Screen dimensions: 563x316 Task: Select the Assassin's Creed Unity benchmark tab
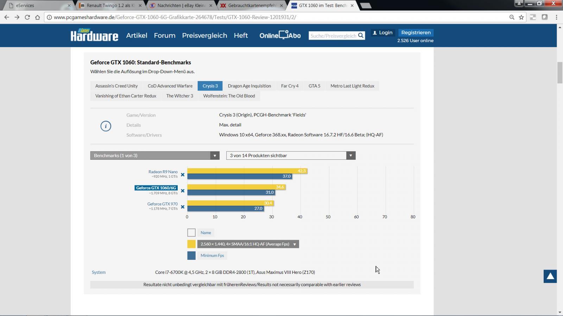point(116,86)
